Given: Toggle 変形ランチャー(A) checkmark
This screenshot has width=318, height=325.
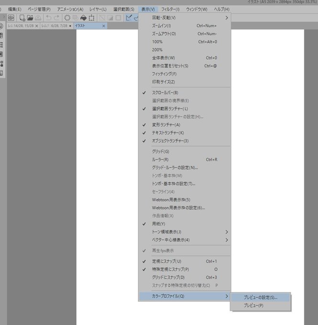Looking at the screenshot, I should (185, 125).
